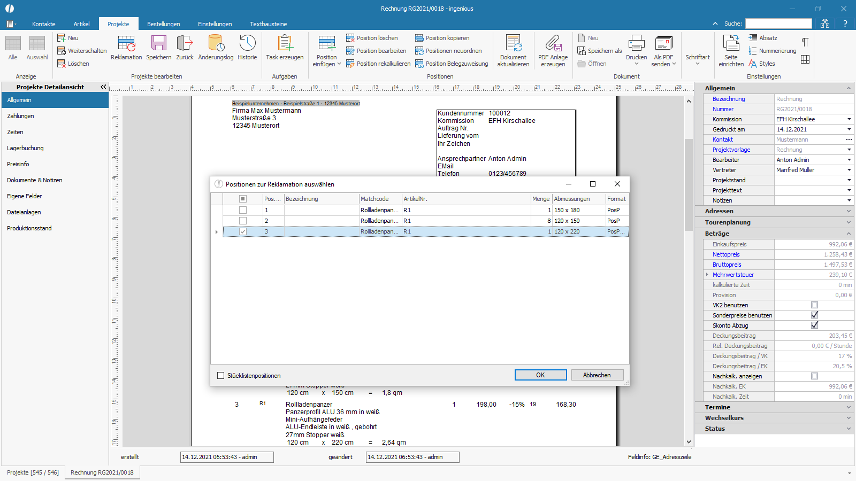Enable Stücklistenpositionen checkbox
Screen dimensions: 856x481
(220, 376)
